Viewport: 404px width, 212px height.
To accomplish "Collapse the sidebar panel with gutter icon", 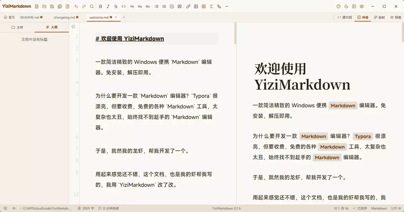I will coord(73,26).
